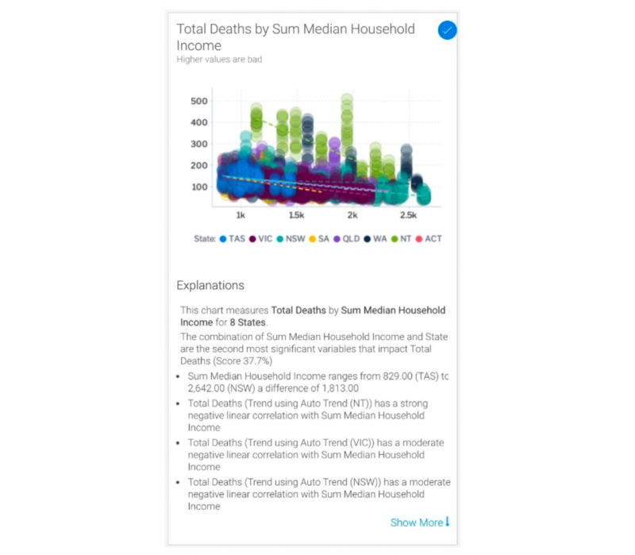Image resolution: width=635 pixels, height=555 pixels.
Task: Click the Show More link
Action: point(417,522)
